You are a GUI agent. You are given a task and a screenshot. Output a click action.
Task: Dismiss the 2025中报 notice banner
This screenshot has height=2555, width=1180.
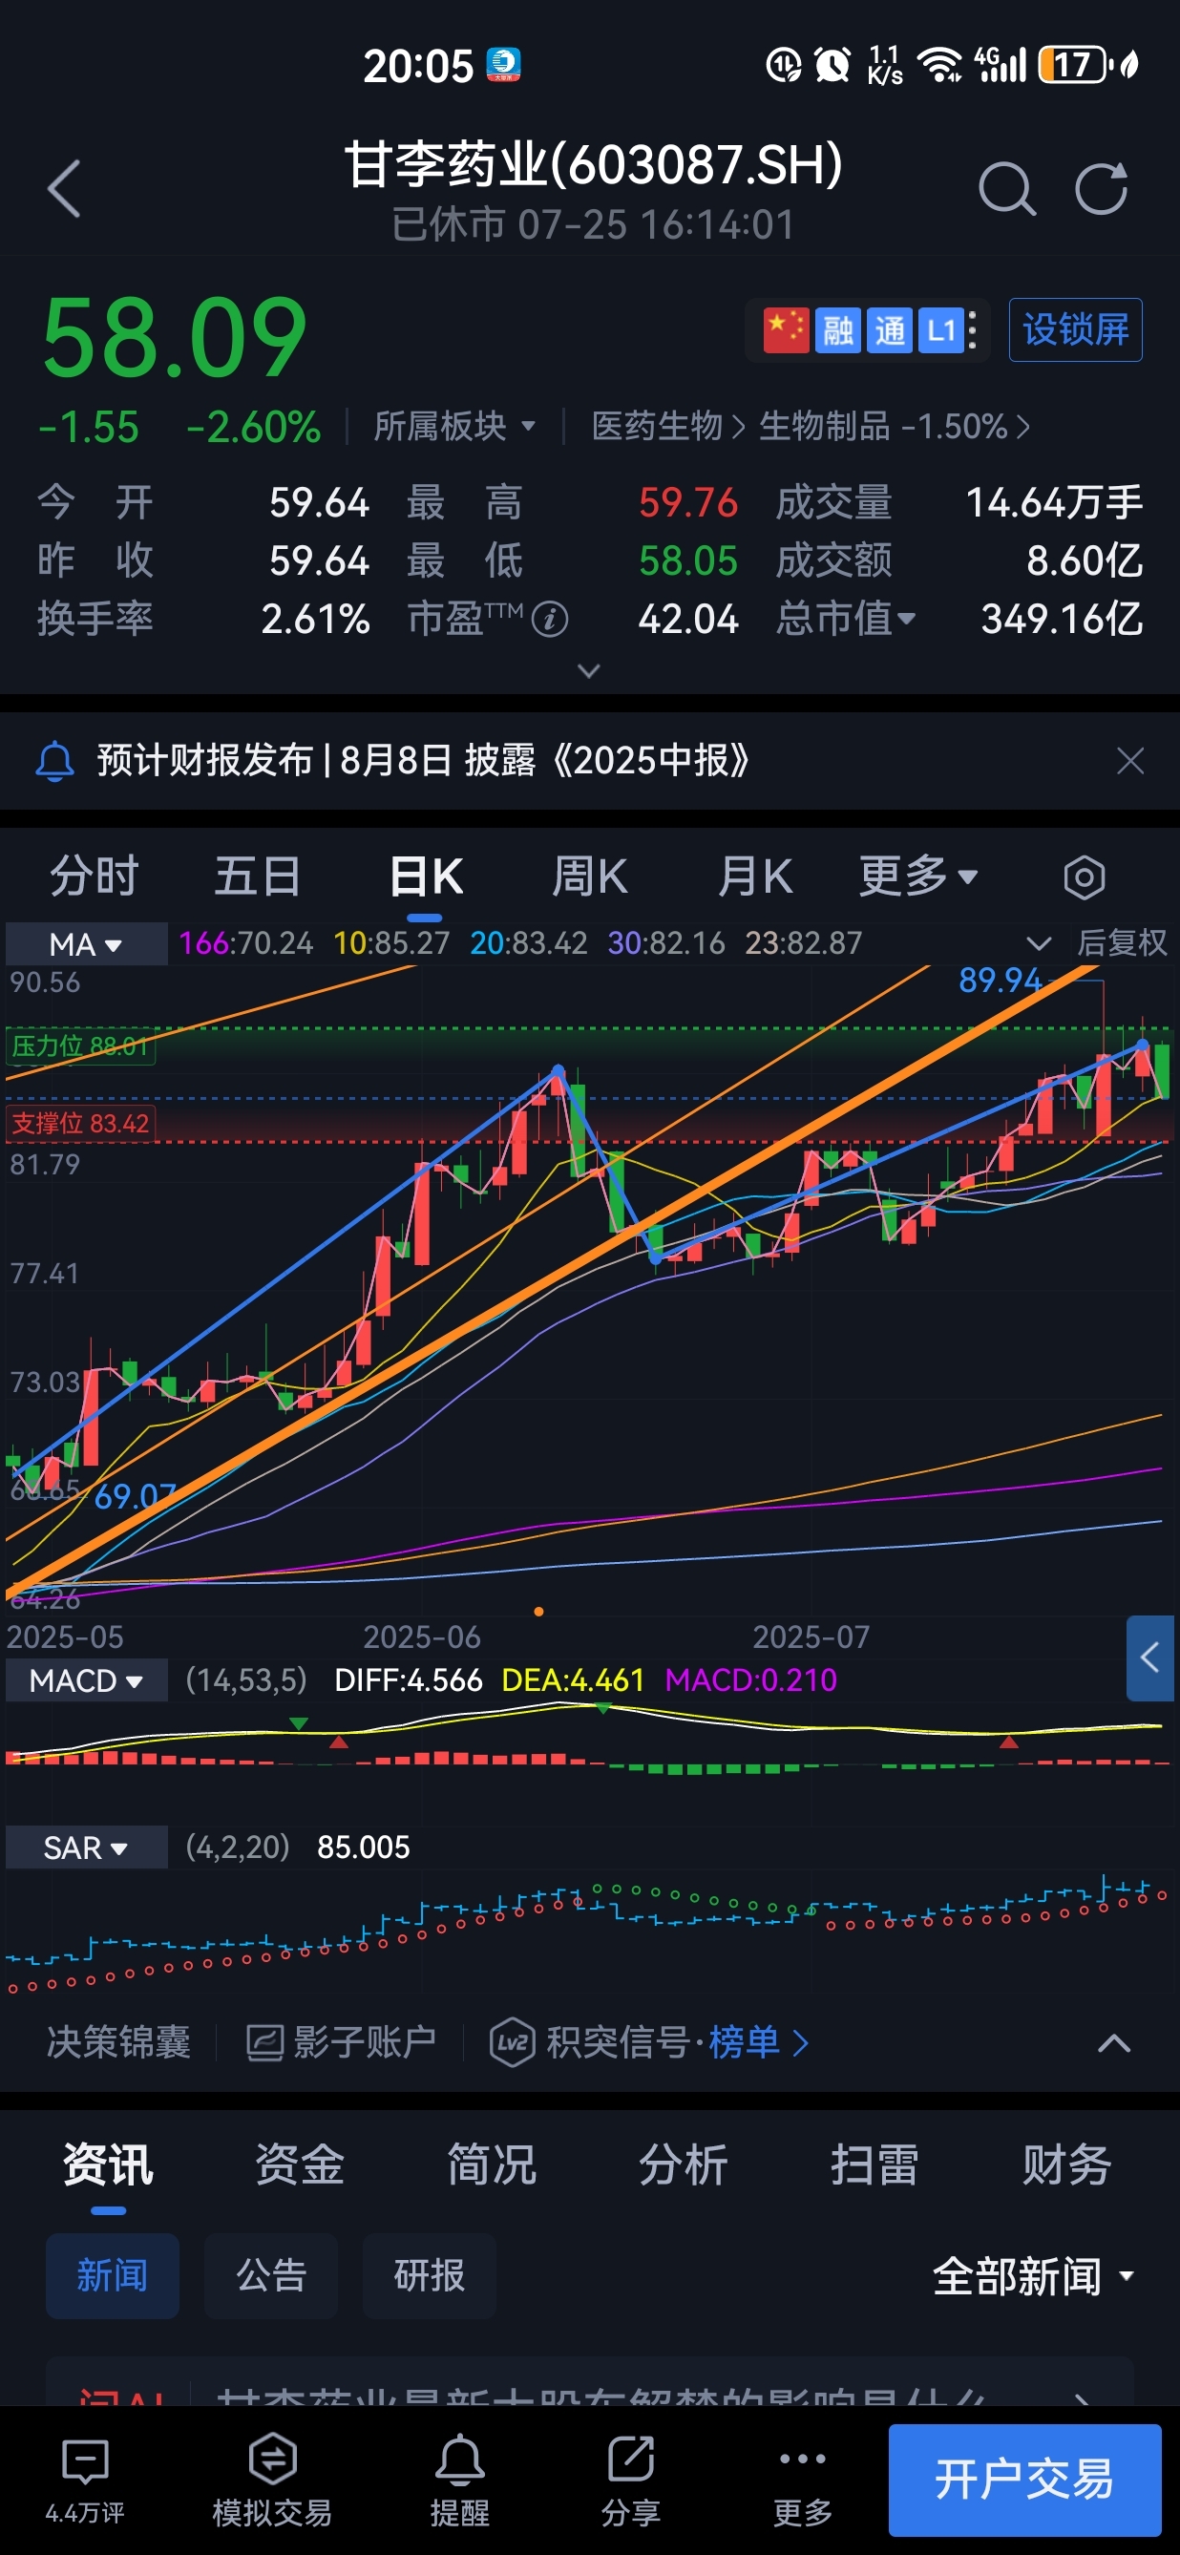(1130, 761)
